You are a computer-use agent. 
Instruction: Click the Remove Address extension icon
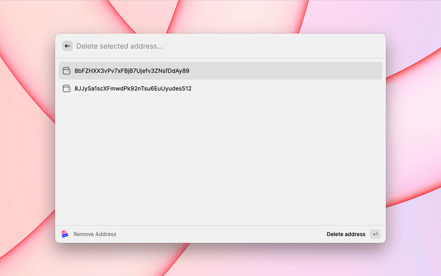(x=65, y=234)
